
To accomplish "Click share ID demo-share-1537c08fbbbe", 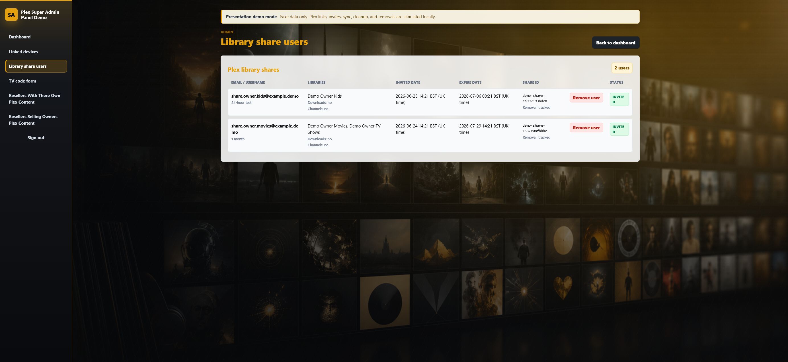I will pos(535,128).
